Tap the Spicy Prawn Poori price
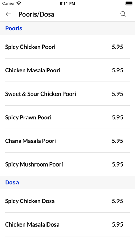Viewport: 135px width, 240px height. (x=117, y=117)
